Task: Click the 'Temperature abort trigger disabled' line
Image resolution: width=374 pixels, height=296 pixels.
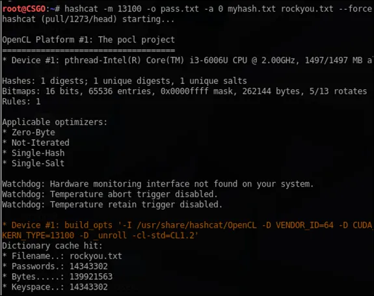Action: pos(110,194)
